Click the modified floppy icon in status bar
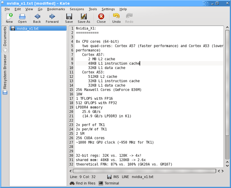 [109, 177]
